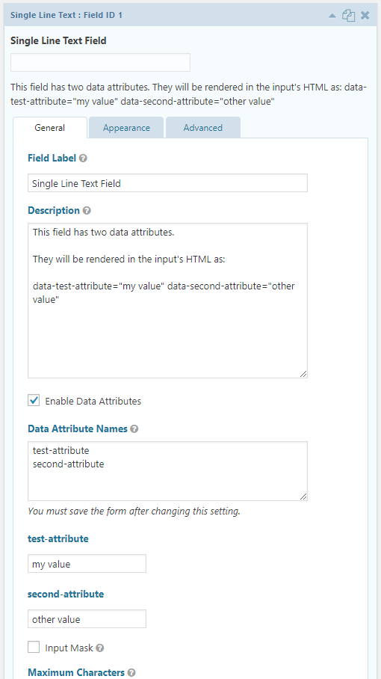Viewport: 381px width, 679px height.
Task: Switch to the Advanced tab
Action: tap(202, 128)
